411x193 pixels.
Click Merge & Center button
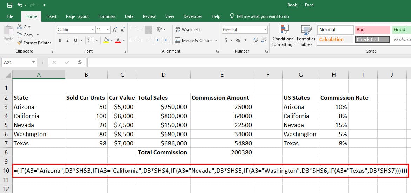[193, 41]
